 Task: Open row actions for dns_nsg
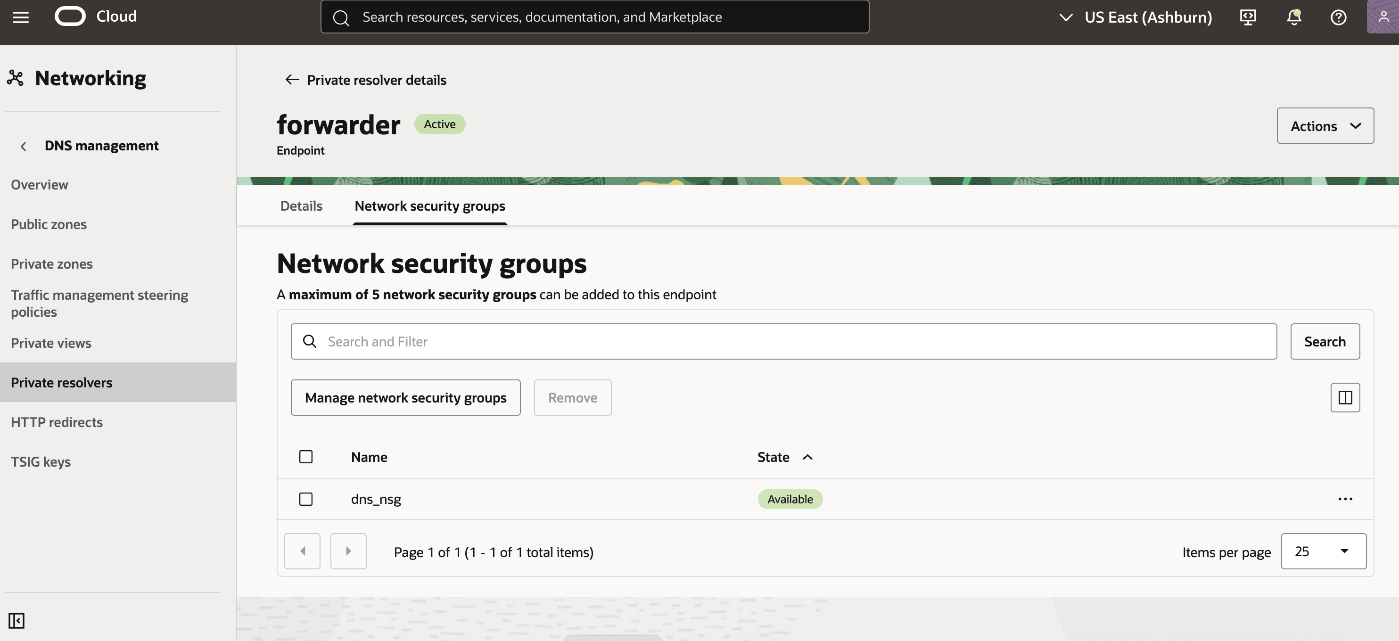pyautogui.click(x=1345, y=499)
